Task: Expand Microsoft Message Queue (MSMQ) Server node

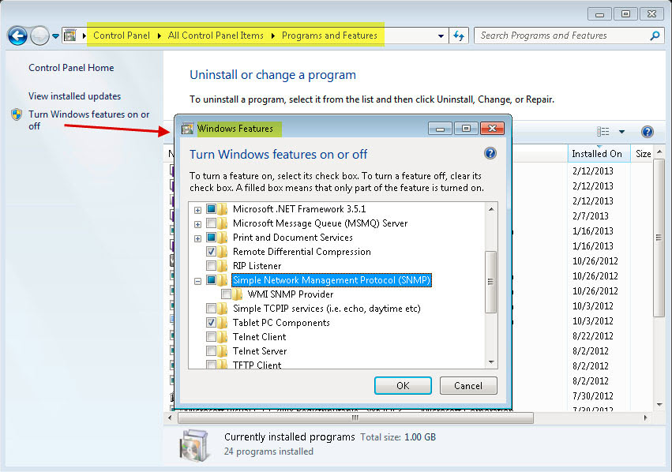Action: click(197, 224)
